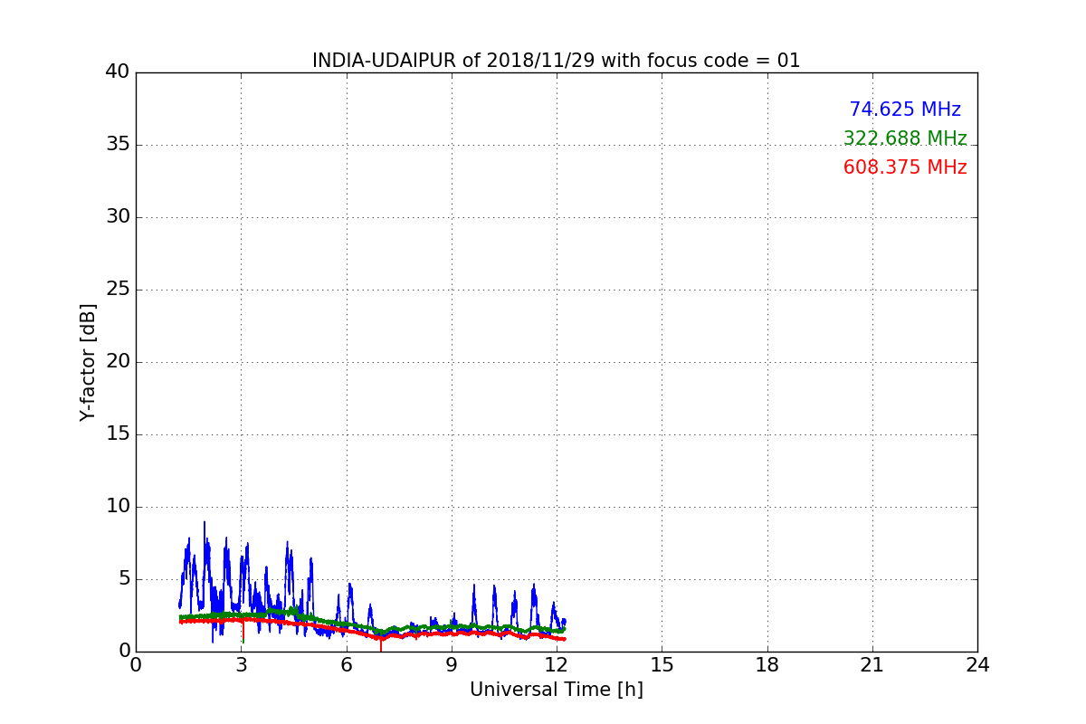Viewport: 1086px width, 724px height.
Task: Click the y-axis tick label 25
Action: [x=117, y=290]
